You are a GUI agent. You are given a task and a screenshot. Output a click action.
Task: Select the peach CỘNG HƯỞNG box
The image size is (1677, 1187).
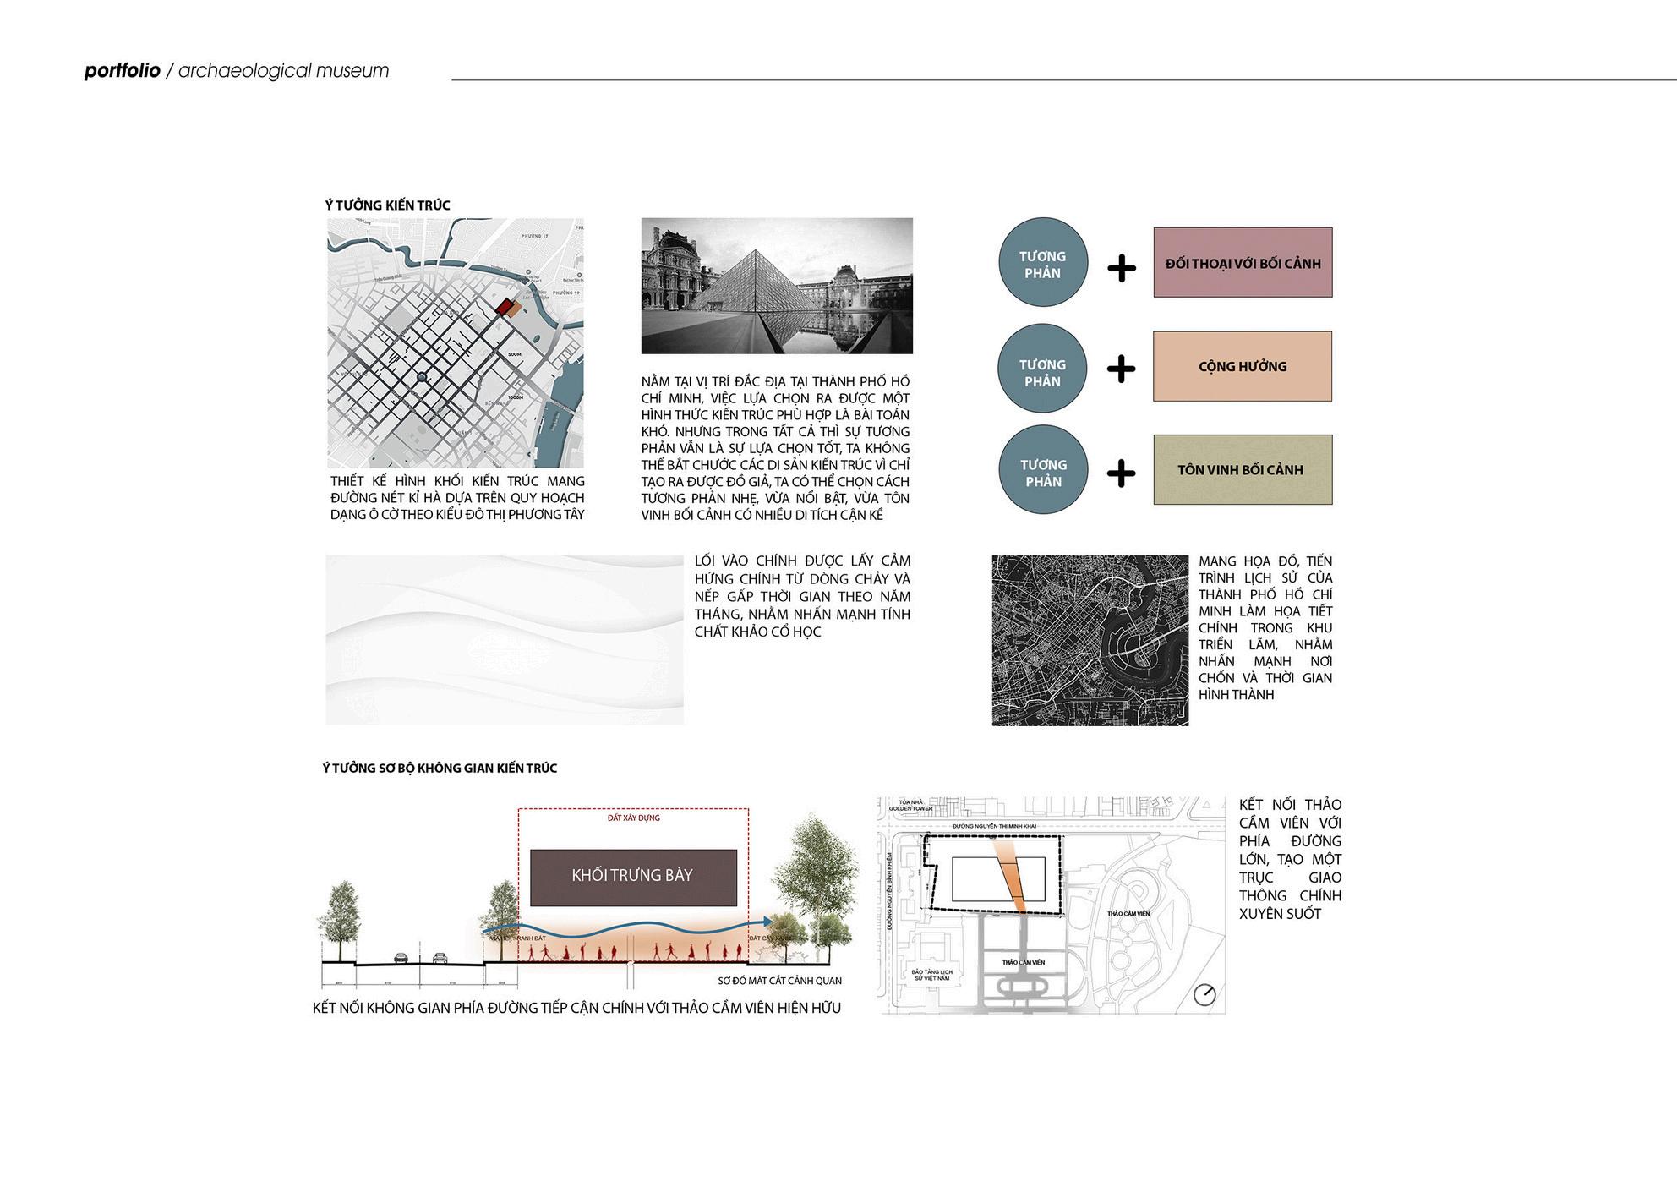point(1242,366)
